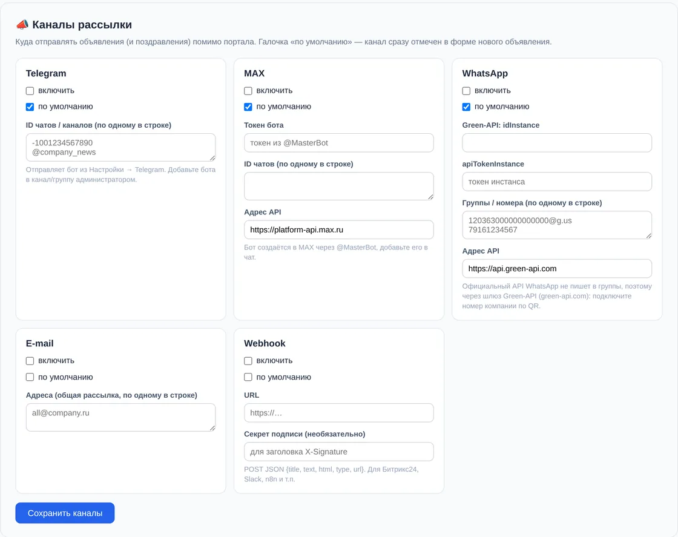The height and width of the screenshot is (537, 678).
Task: Click the Green-API gateway hint text
Action: [x=557, y=296]
